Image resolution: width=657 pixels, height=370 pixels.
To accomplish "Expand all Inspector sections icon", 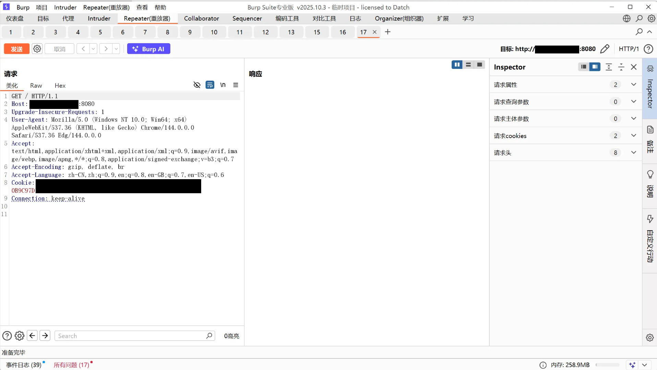I will click(609, 67).
